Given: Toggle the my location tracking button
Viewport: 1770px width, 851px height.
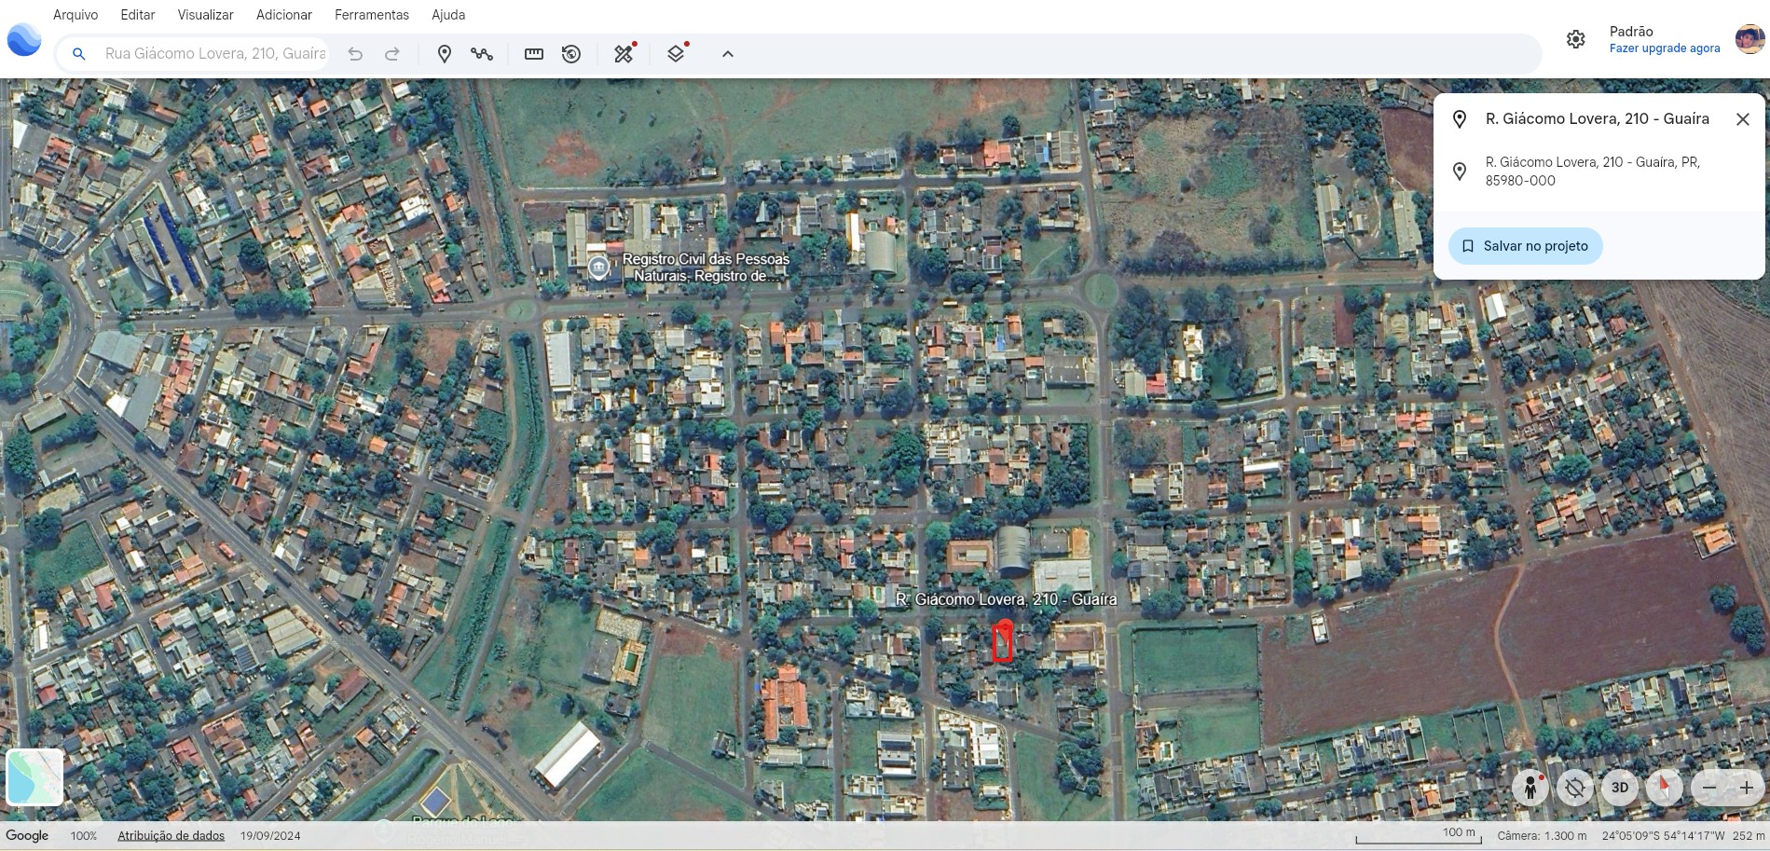Looking at the screenshot, I should point(1574,788).
